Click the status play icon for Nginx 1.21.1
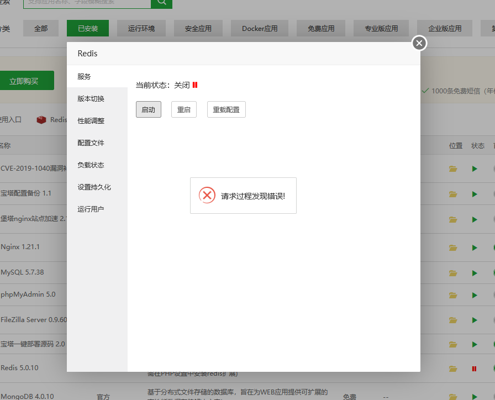 coord(475,248)
